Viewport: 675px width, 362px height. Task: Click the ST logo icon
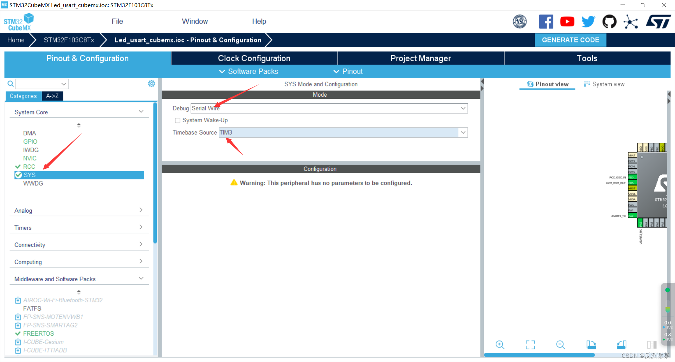658,22
